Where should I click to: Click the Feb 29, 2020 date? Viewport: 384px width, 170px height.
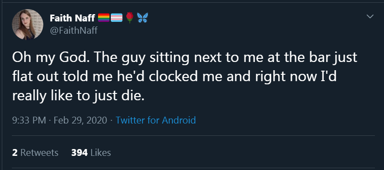(x=80, y=120)
